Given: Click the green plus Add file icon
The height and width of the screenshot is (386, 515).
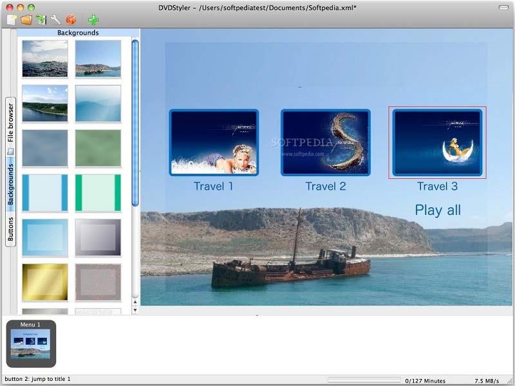Looking at the screenshot, I should pyautogui.click(x=93, y=20).
